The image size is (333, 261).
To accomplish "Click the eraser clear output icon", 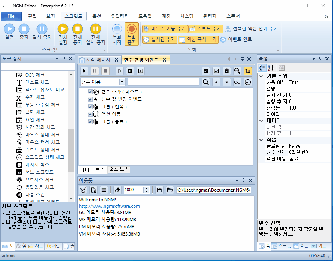I will click(x=117, y=190).
